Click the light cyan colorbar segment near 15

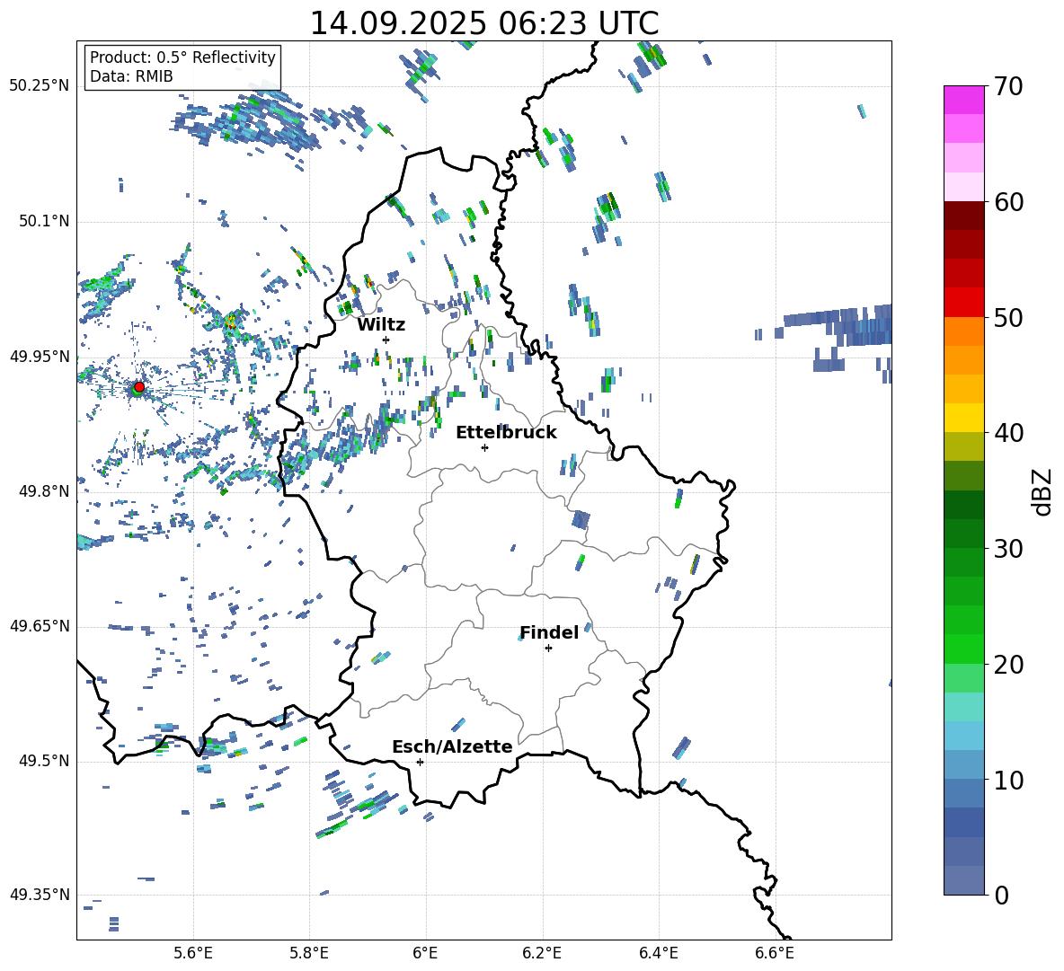pos(963,707)
